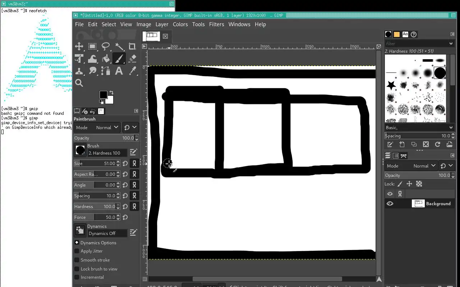Click the new brush icon

pos(402,144)
